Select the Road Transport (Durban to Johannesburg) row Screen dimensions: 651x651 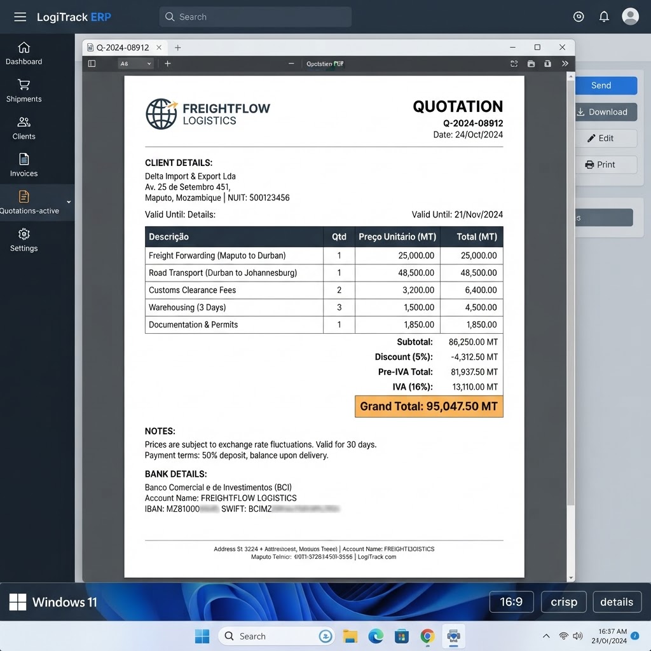click(x=324, y=273)
